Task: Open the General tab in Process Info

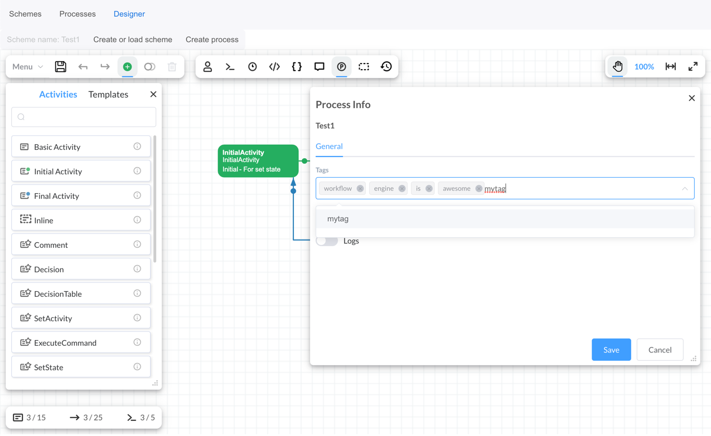Action: tap(329, 146)
